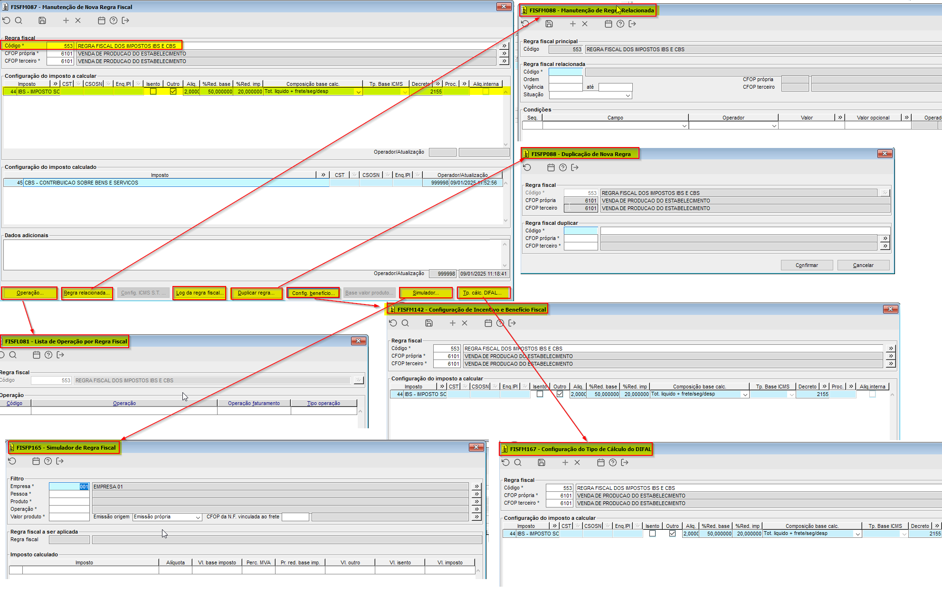
Task: Click the refresh icon in FISFM087 toolbar
Action: click(7, 20)
